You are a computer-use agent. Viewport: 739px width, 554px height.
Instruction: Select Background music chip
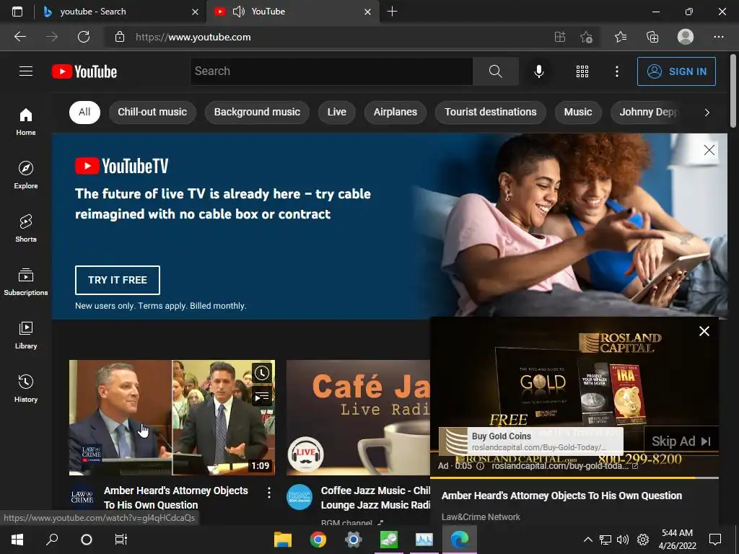pyautogui.click(x=257, y=112)
